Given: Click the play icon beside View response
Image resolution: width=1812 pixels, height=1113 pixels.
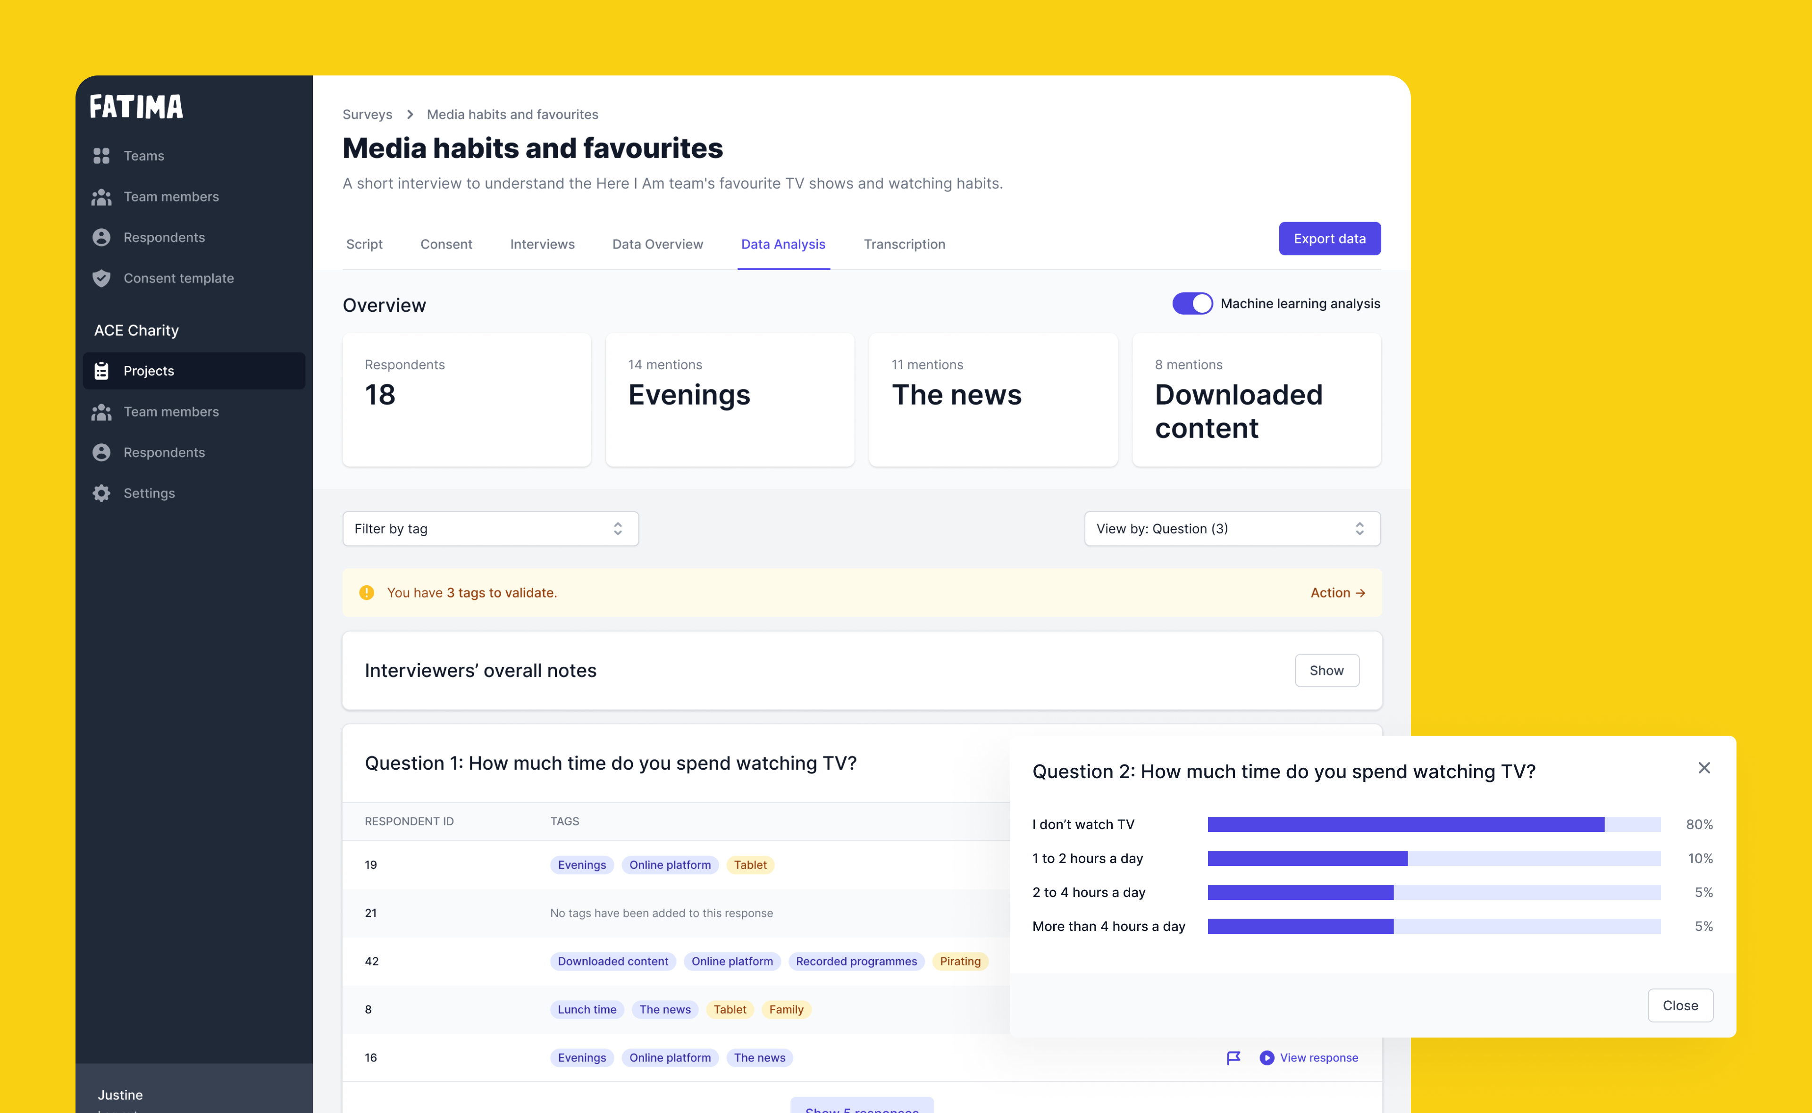Looking at the screenshot, I should 1267,1058.
